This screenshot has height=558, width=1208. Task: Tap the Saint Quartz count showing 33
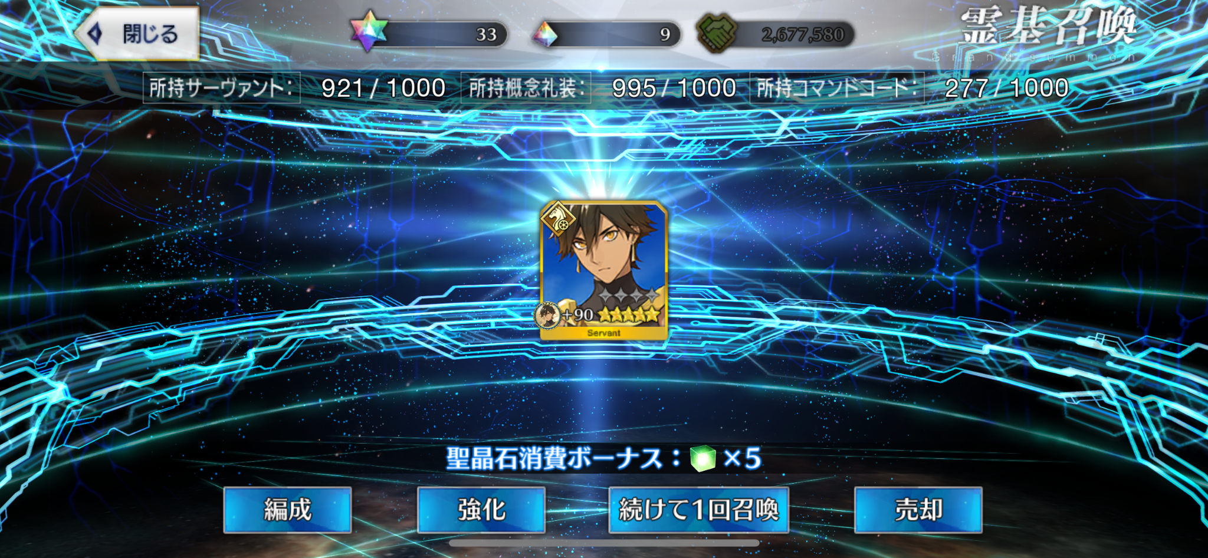click(x=486, y=35)
